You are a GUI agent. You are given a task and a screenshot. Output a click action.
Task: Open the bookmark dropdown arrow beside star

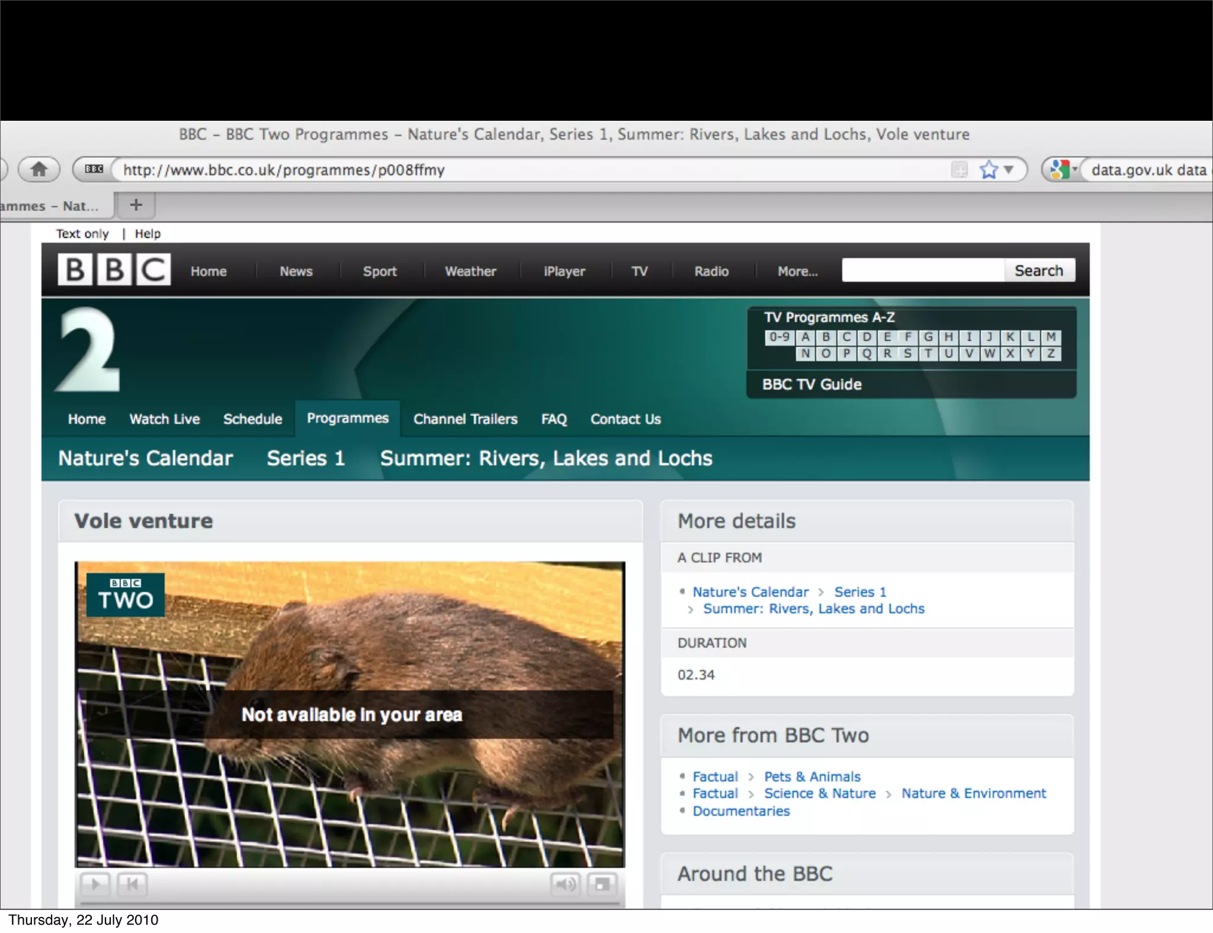click(x=1009, y=170)
